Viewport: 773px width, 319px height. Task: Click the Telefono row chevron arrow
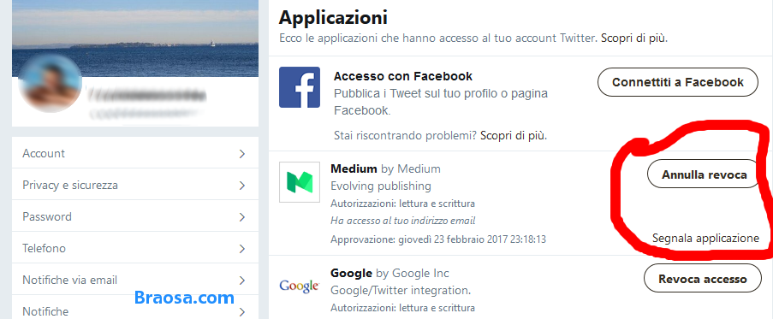click(x=242, y=249)
